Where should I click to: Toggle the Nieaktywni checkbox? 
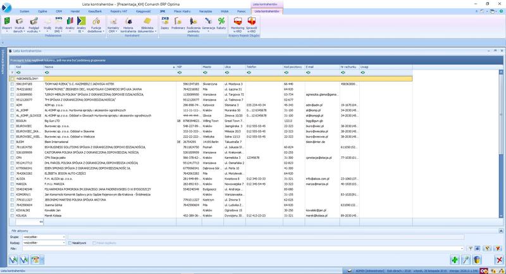click(69, 242)
